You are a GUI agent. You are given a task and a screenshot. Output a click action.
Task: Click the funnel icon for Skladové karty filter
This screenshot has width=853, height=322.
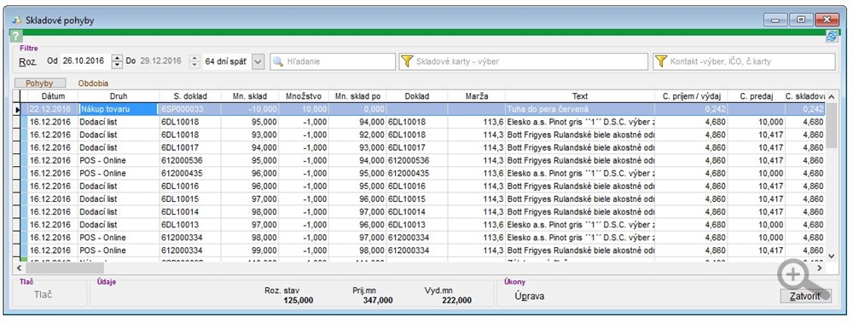pyautogui.click(x=407, y=61)
